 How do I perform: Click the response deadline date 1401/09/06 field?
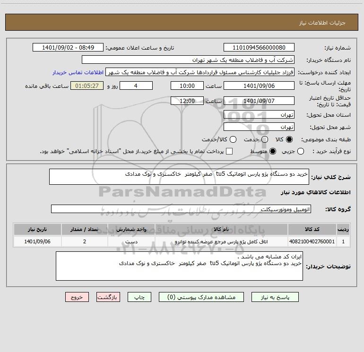(x=259, y=86)
